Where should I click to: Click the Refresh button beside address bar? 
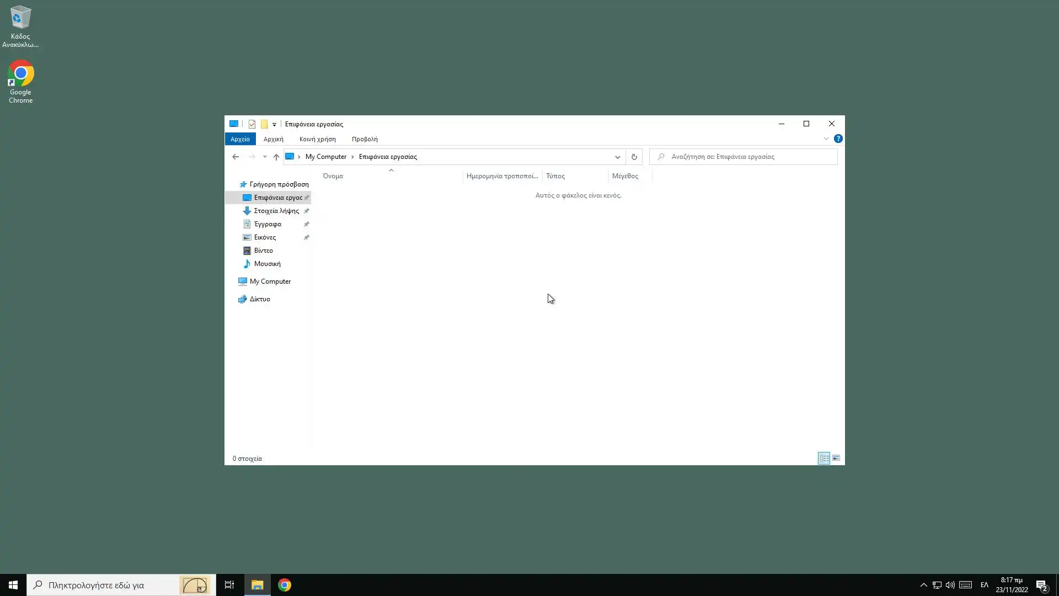(x=634, y=157)
